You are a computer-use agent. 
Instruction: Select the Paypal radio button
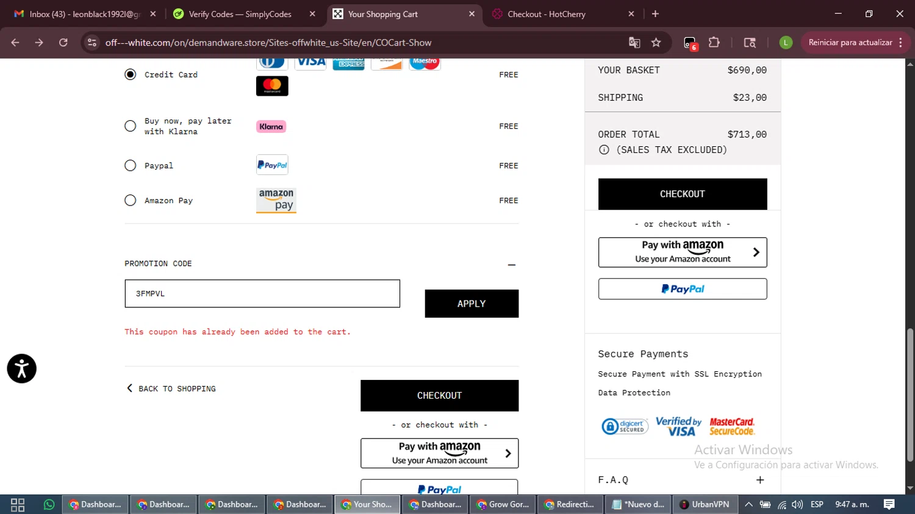[131, 165]
